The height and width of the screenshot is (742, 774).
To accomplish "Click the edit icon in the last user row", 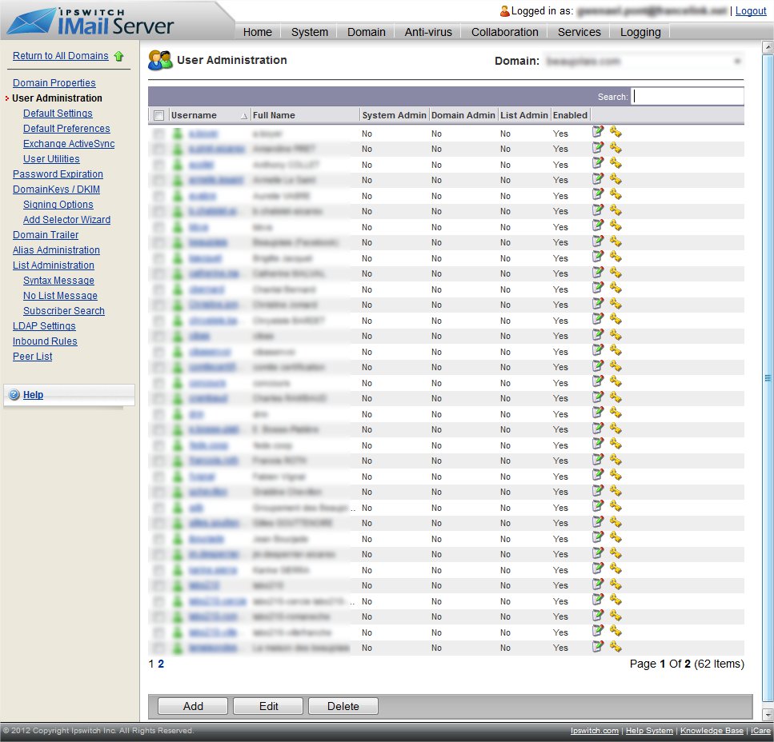I will (x=598, y=646).
